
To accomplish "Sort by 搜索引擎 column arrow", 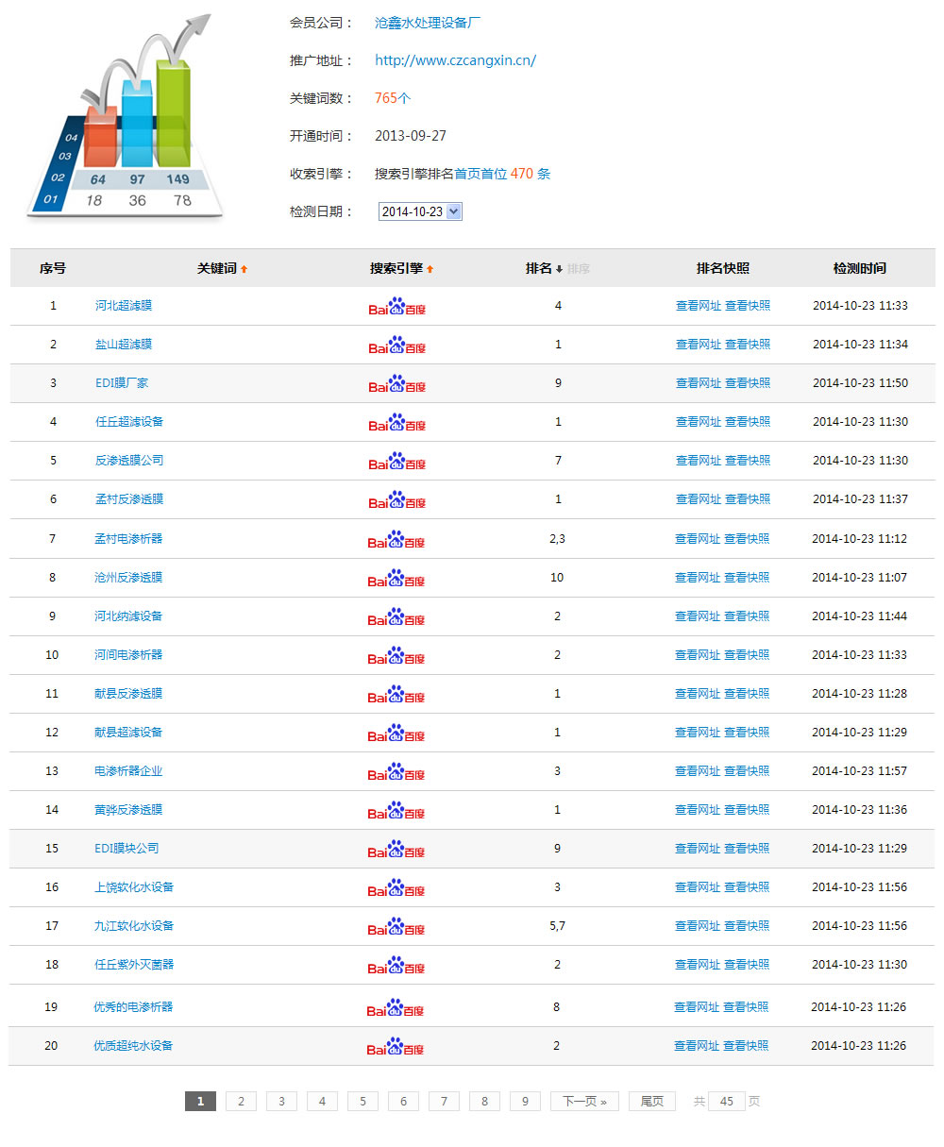I will pos(430,269).
